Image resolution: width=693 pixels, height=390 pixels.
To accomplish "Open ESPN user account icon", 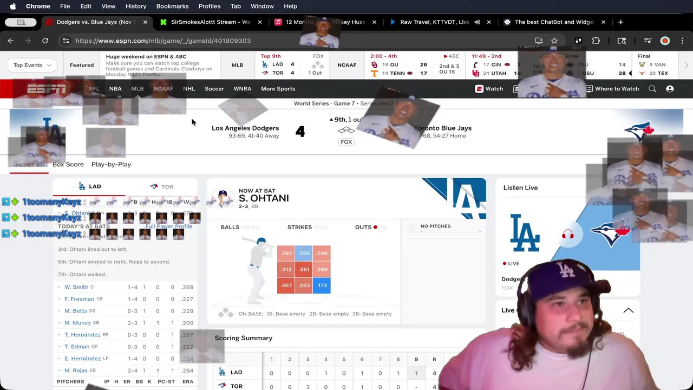I will tap(670, 89).
